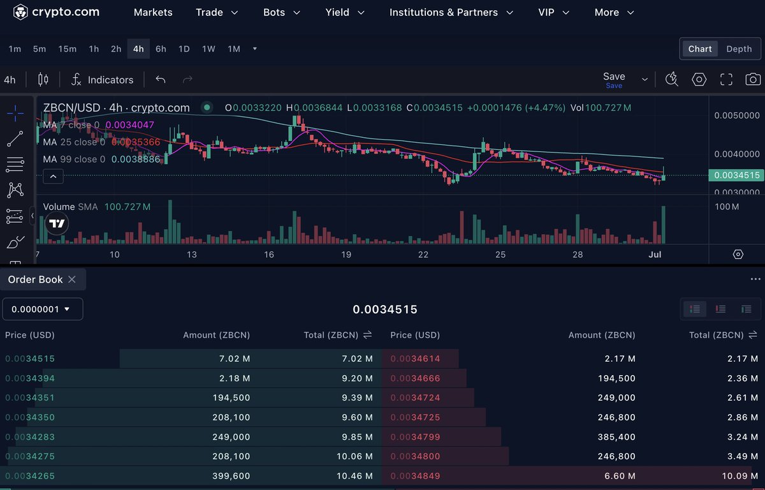765x490 pixels.
Task: Enter fullscreen chart mode
Action: point(726,79)
